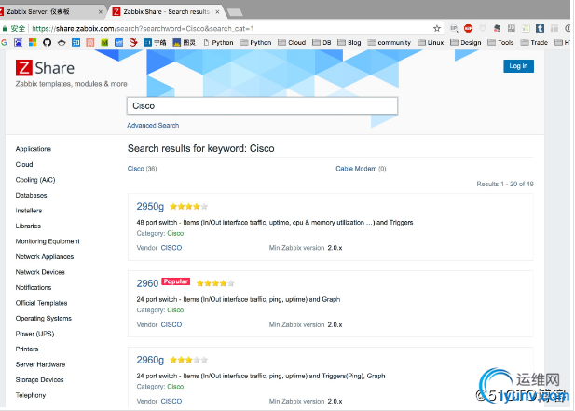The width and height of the screenshot is (575, 411).
Task: Open the blue chart bookmark icon
Action: pyautogui.click(x=118, y=43)
